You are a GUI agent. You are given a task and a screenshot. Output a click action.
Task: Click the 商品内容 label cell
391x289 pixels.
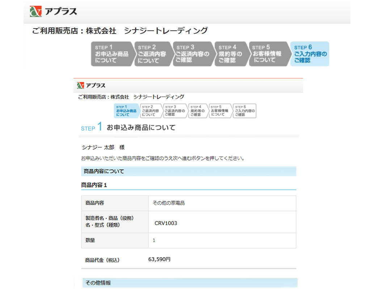pyautogui.click(x=115, y=203)
